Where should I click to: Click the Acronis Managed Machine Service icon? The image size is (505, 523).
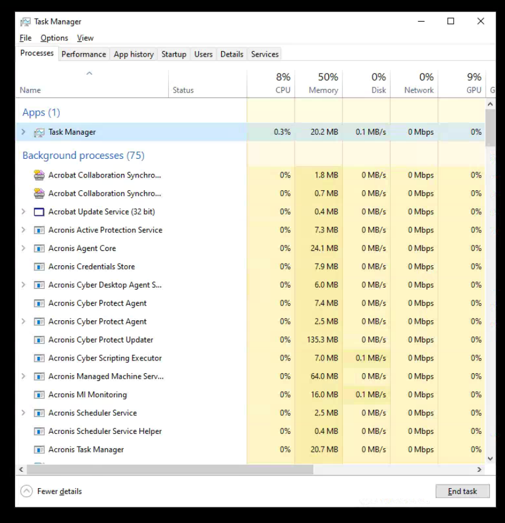pyautogui.click(x=39, y=377)
